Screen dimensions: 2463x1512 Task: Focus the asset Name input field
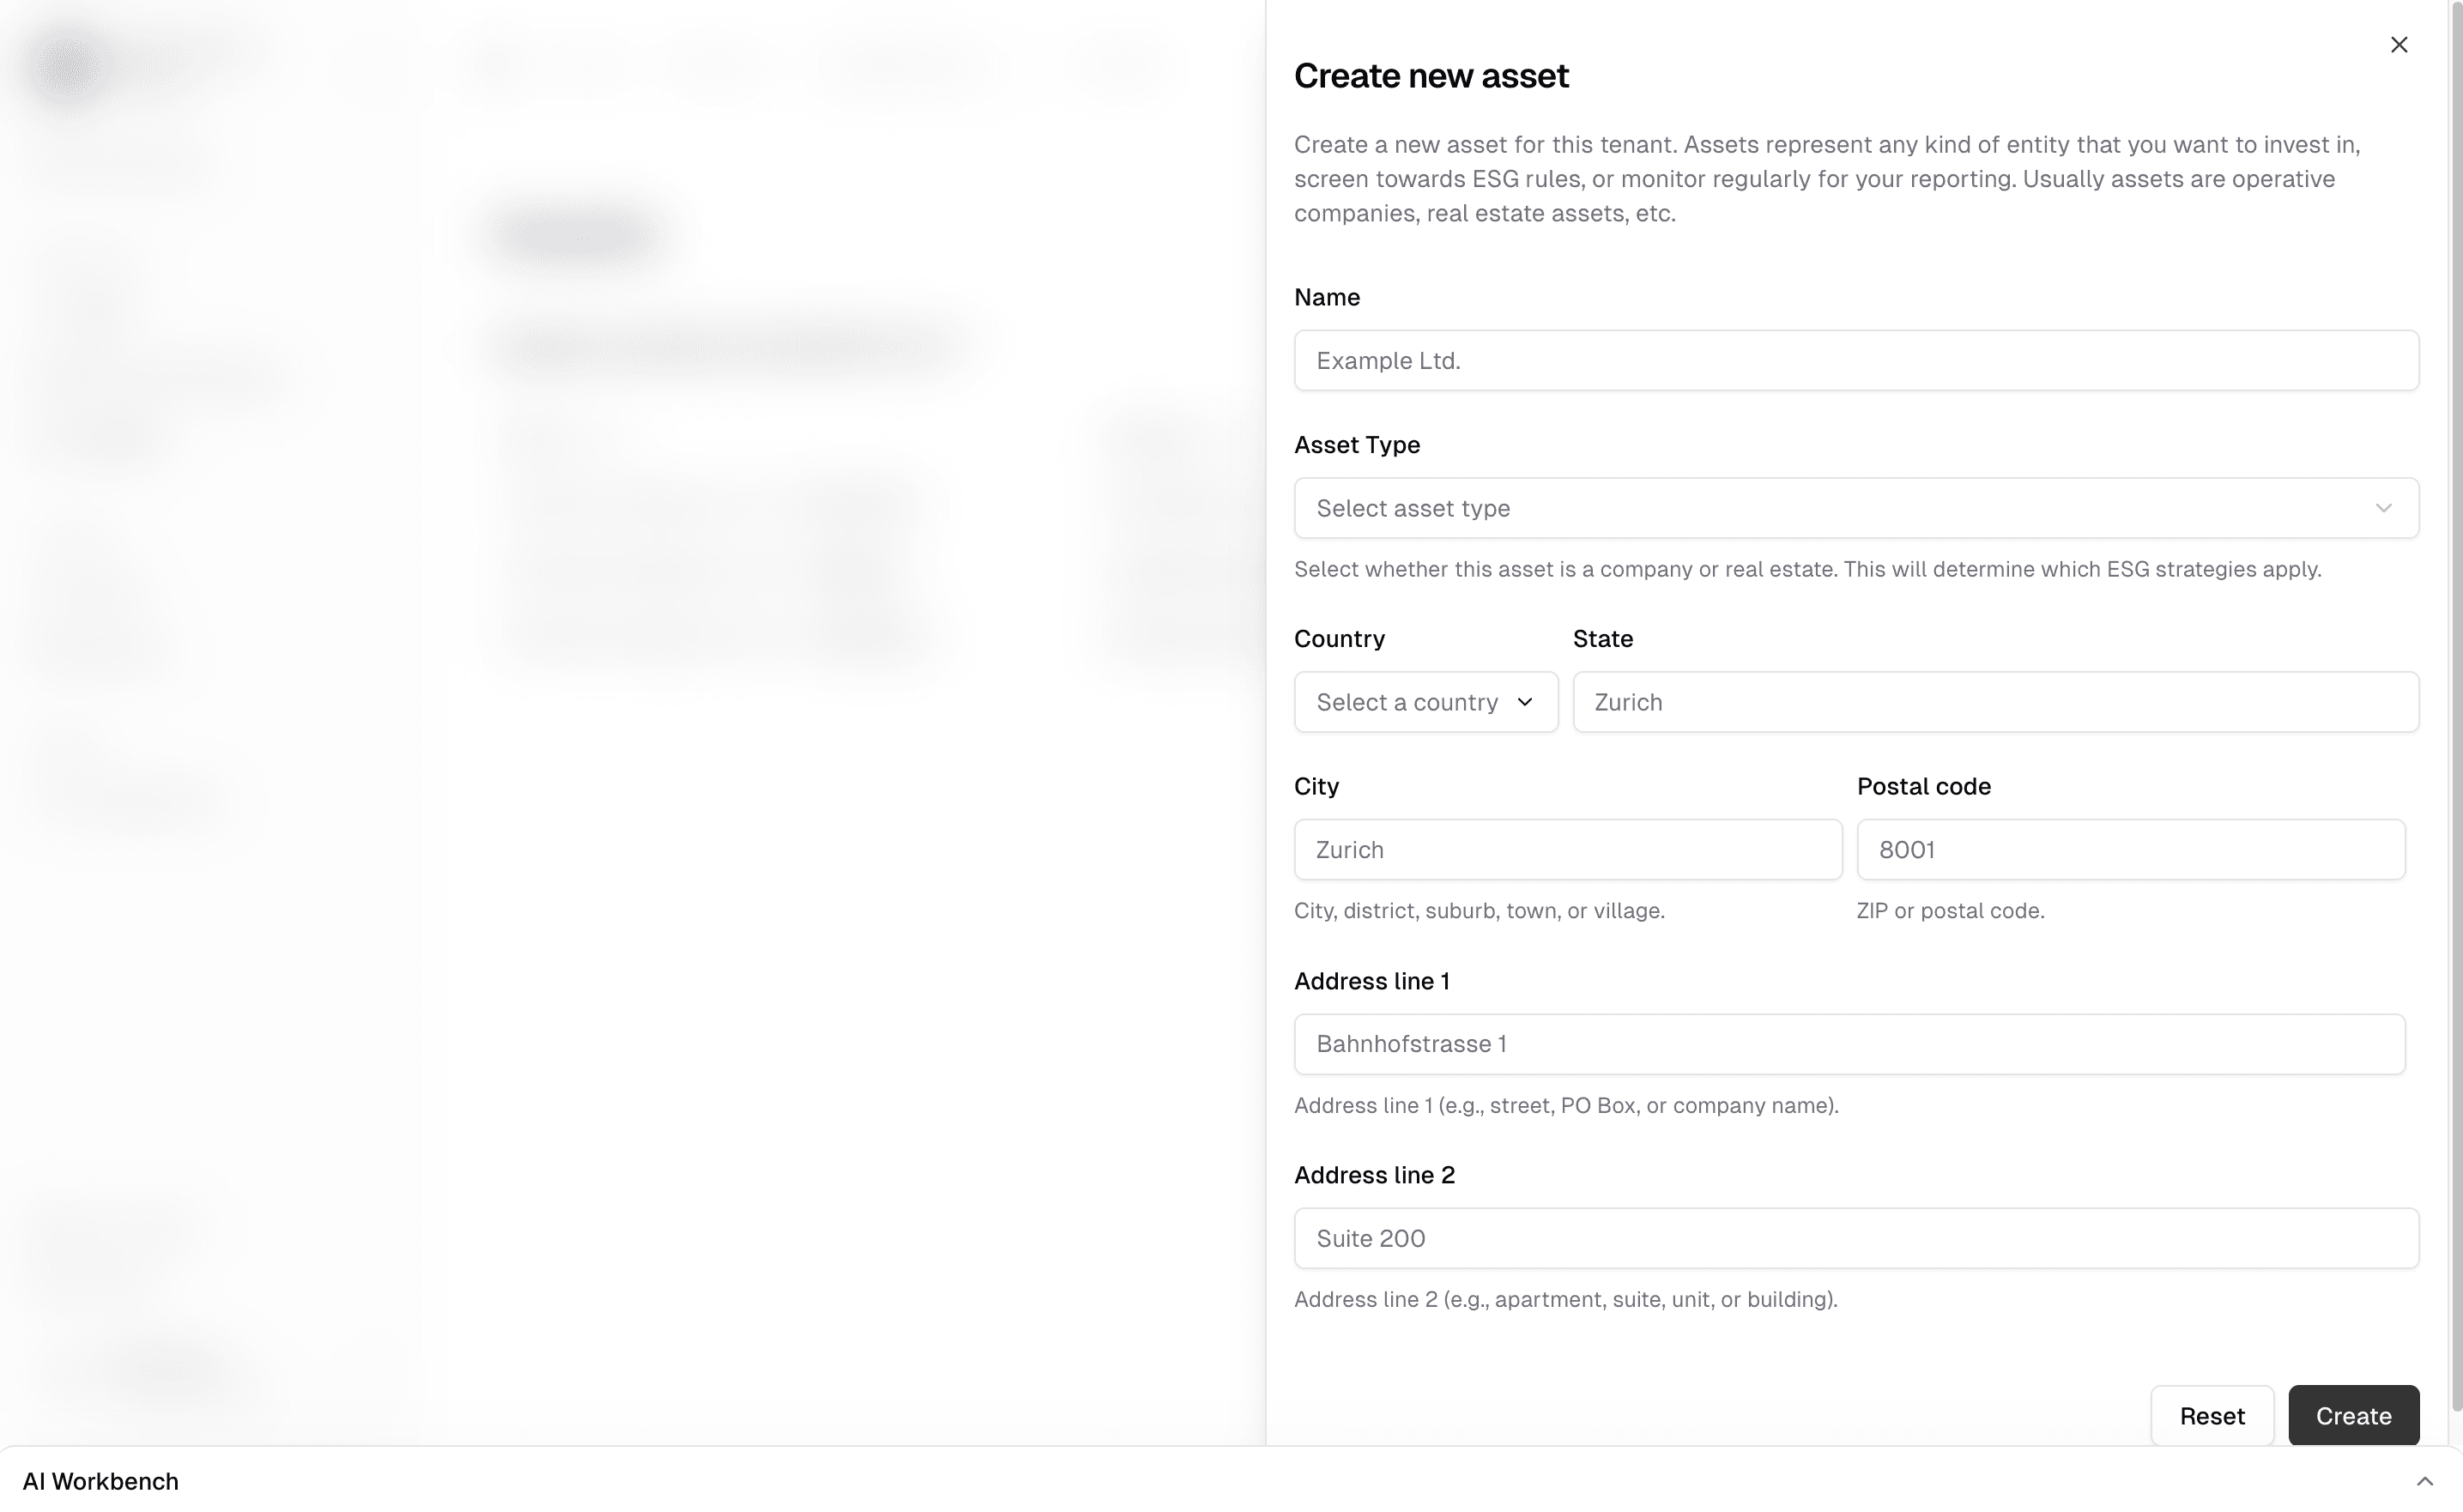1855,360
